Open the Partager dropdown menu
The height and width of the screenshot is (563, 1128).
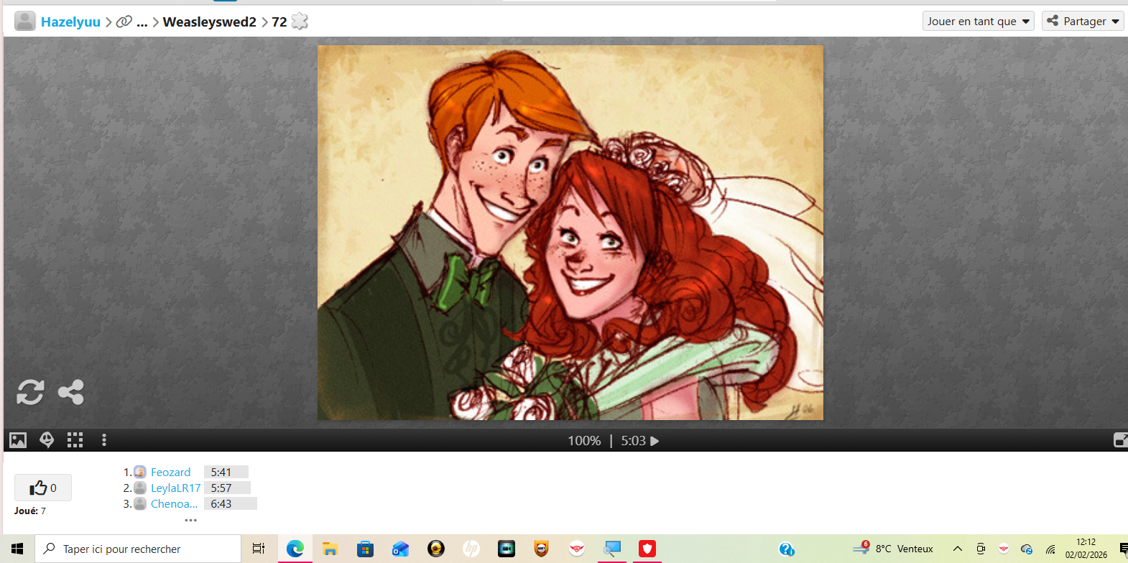tap(1083, 21)
